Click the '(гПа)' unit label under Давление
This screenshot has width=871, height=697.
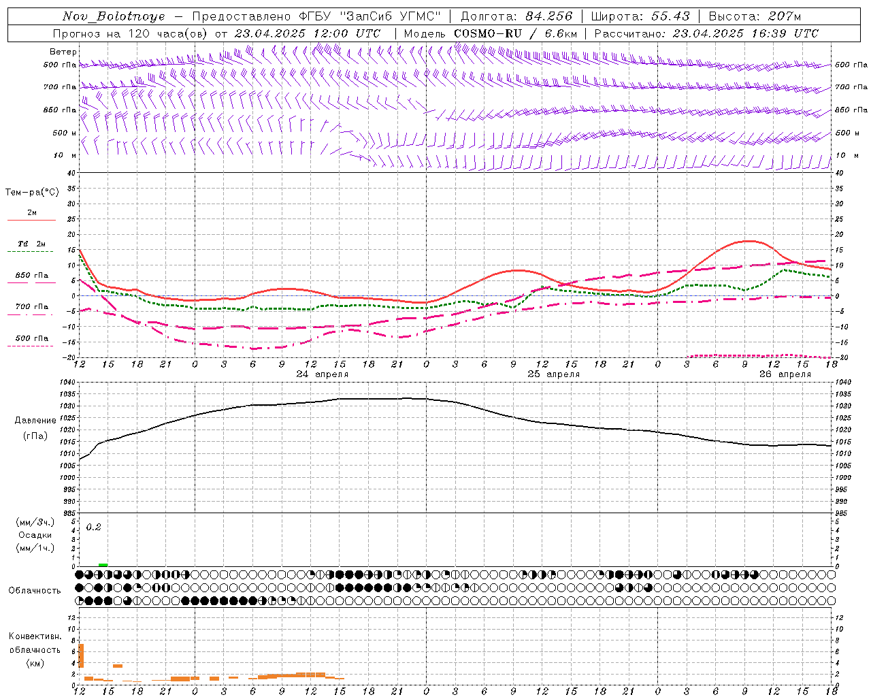coord(35,436)
